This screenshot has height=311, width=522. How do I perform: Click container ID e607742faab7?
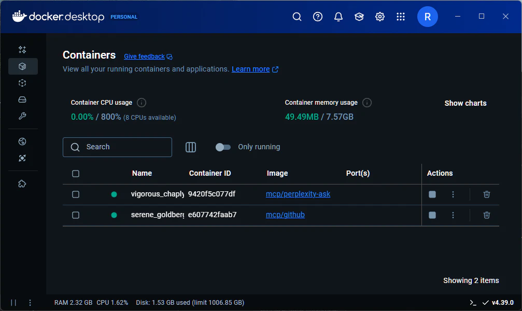point(212,215)
